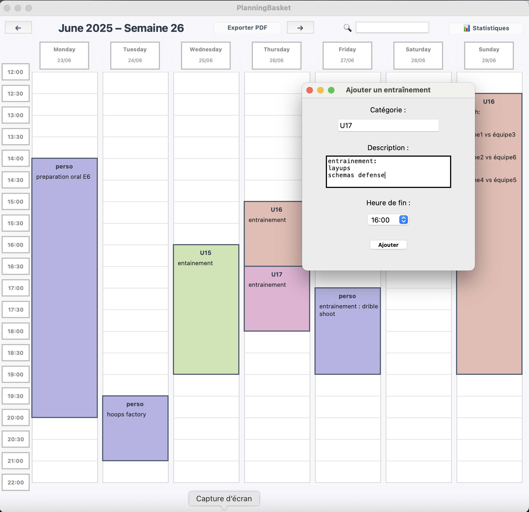Focus the search text field
This screenshot has width=529, height=512.
pos(392,28)
